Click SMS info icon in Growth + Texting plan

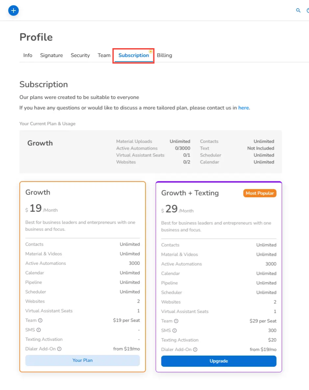175,331
